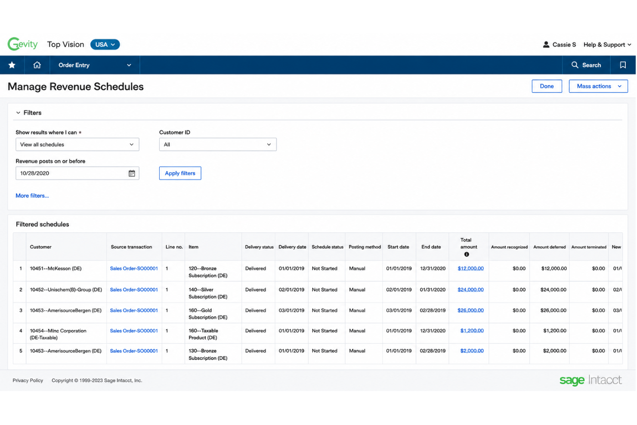Click the Amount deferred column header

(550, 248)
